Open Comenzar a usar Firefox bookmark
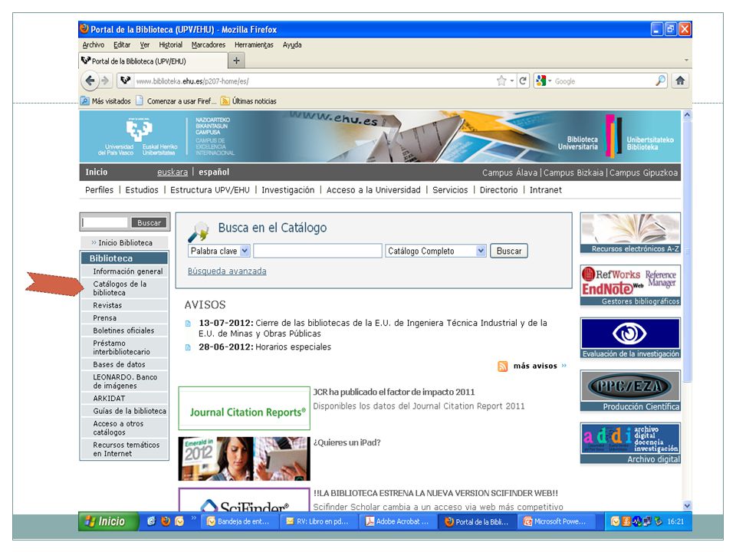The width and height of the screenshot is (736, 552). coord(176,101)
